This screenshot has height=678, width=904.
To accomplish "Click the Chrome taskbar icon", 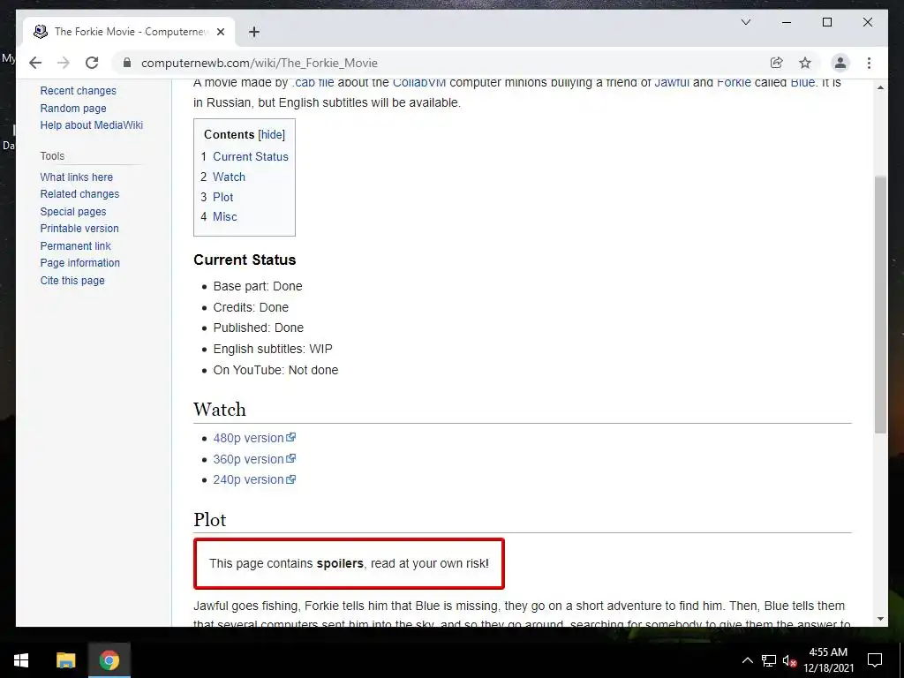I will pyautogui.click(x=109, y=660).
